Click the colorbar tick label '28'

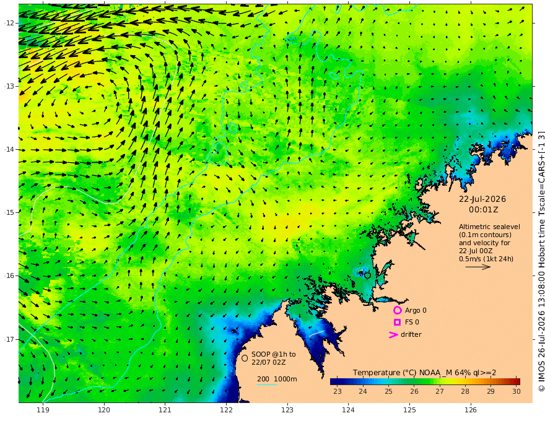465,391
